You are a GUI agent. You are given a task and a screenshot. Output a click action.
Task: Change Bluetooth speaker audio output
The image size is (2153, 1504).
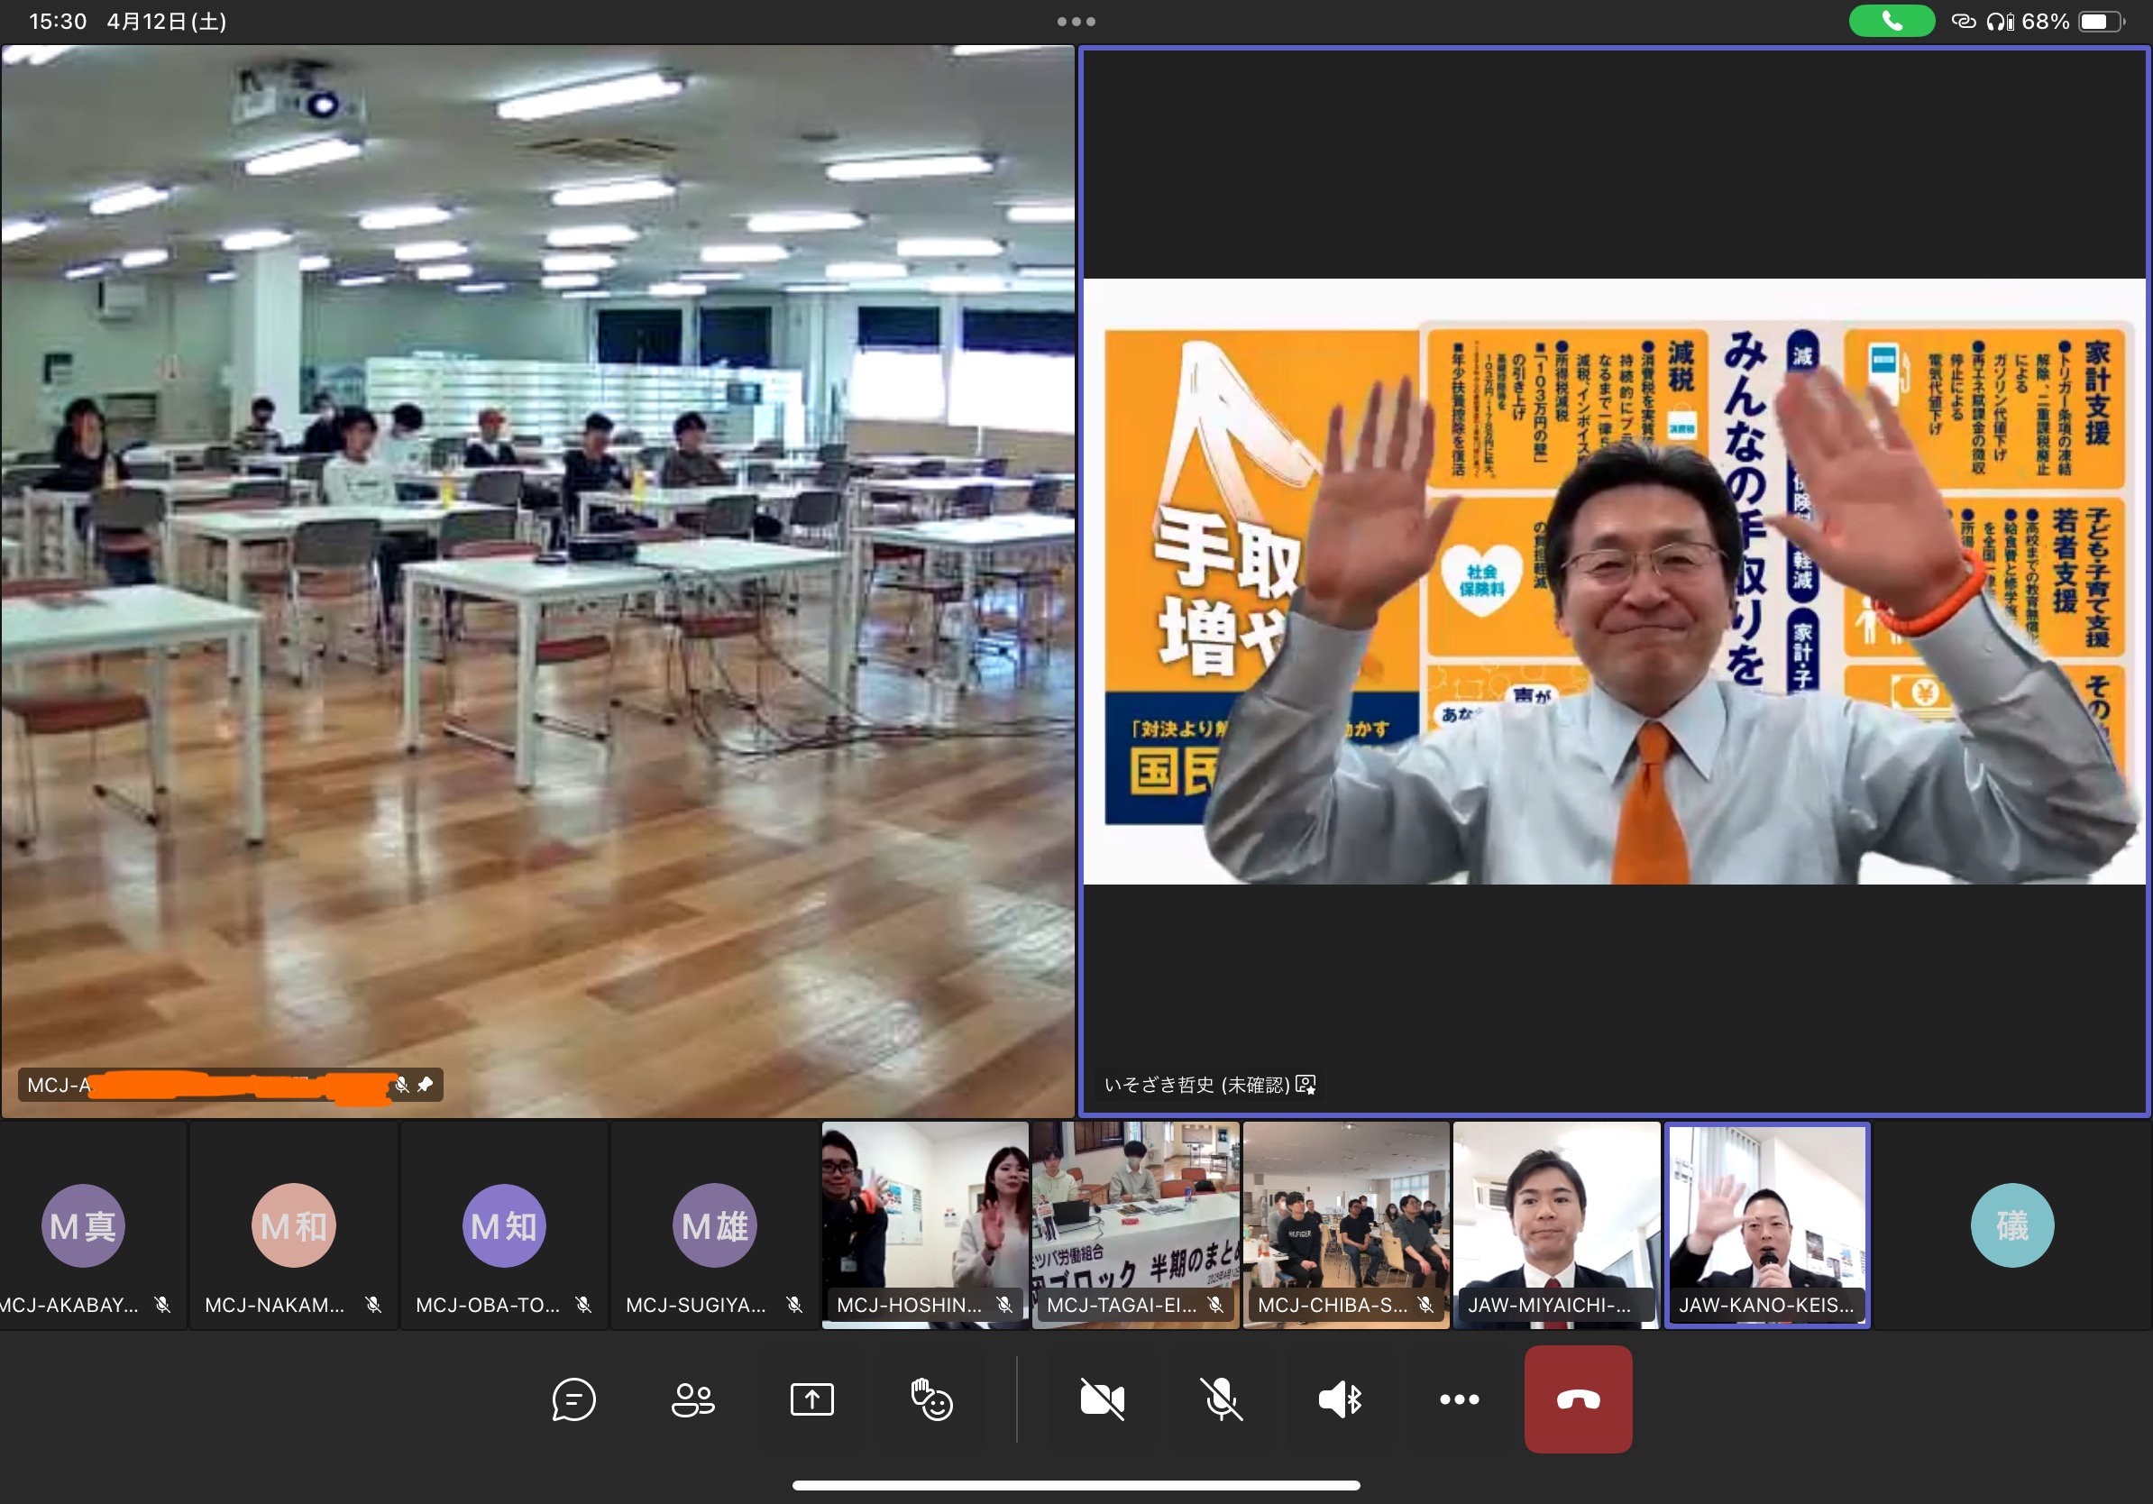1340,1399
